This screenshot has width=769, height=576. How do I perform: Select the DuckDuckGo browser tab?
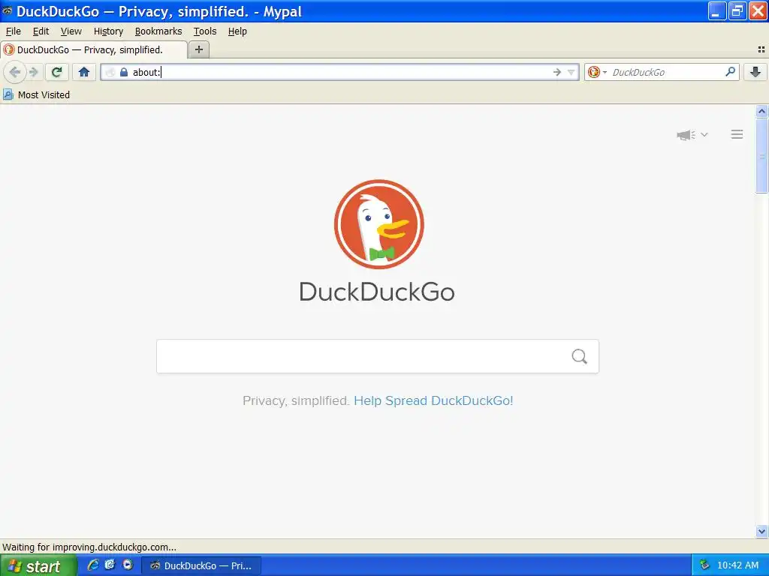[94, 50]
